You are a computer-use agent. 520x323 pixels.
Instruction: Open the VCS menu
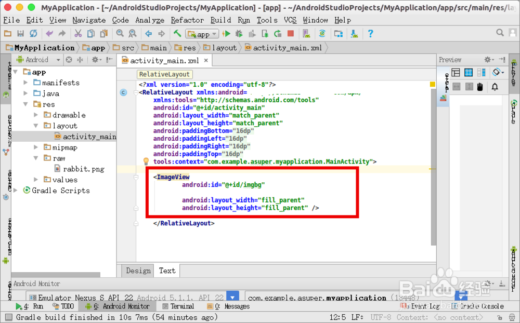[290, 20]
